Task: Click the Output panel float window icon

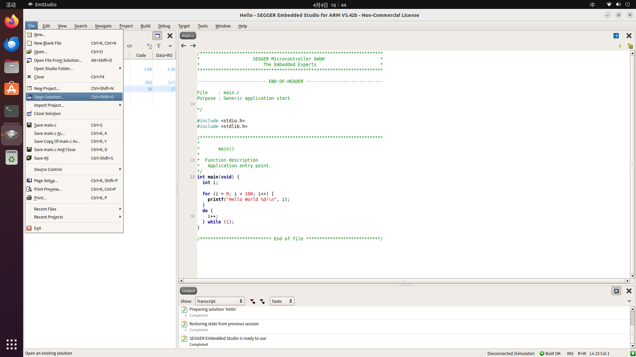Action: tap(616, 291)
